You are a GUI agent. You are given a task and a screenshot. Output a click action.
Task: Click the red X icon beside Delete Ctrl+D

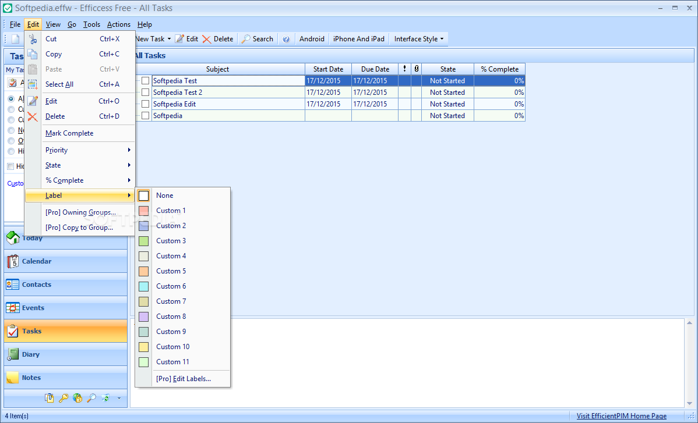(33, 116)
